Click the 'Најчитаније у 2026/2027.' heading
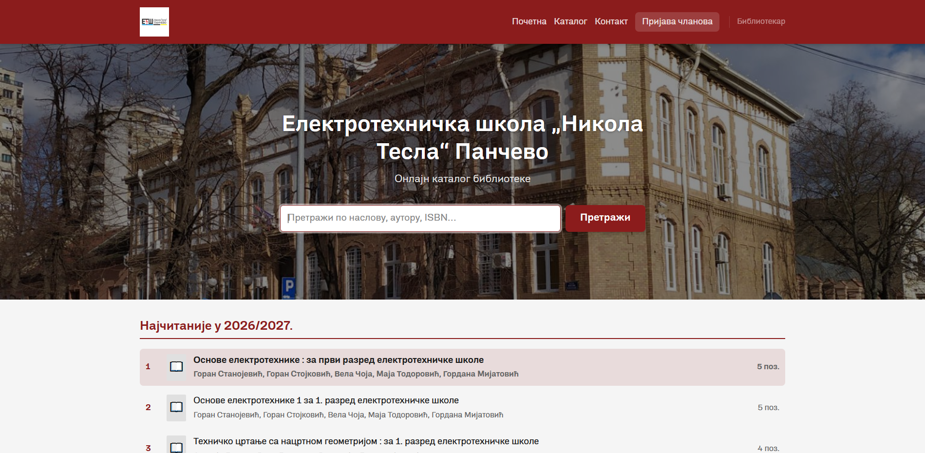 click(216, 325)
